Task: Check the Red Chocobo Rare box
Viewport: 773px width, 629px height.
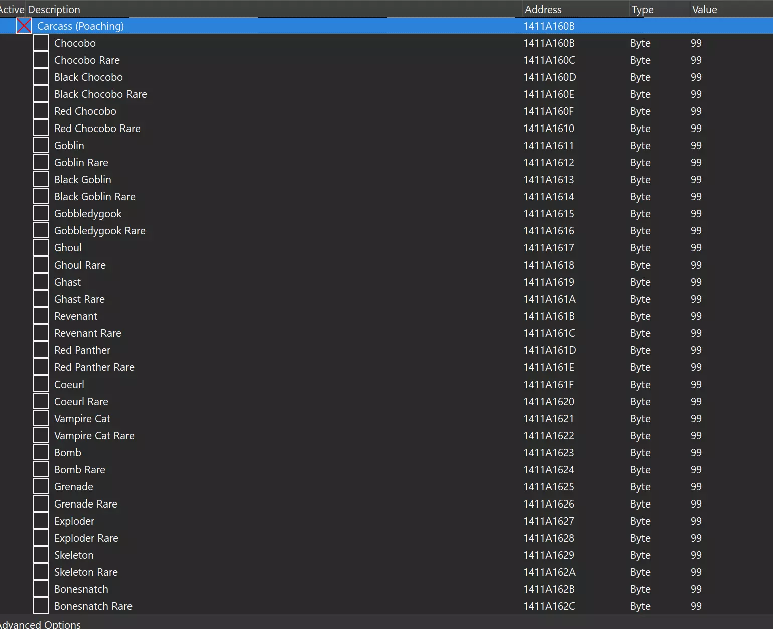Action: (41, 128)
